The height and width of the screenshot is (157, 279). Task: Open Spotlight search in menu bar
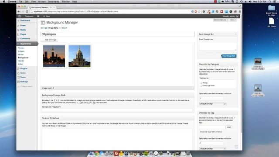point(270,1)
